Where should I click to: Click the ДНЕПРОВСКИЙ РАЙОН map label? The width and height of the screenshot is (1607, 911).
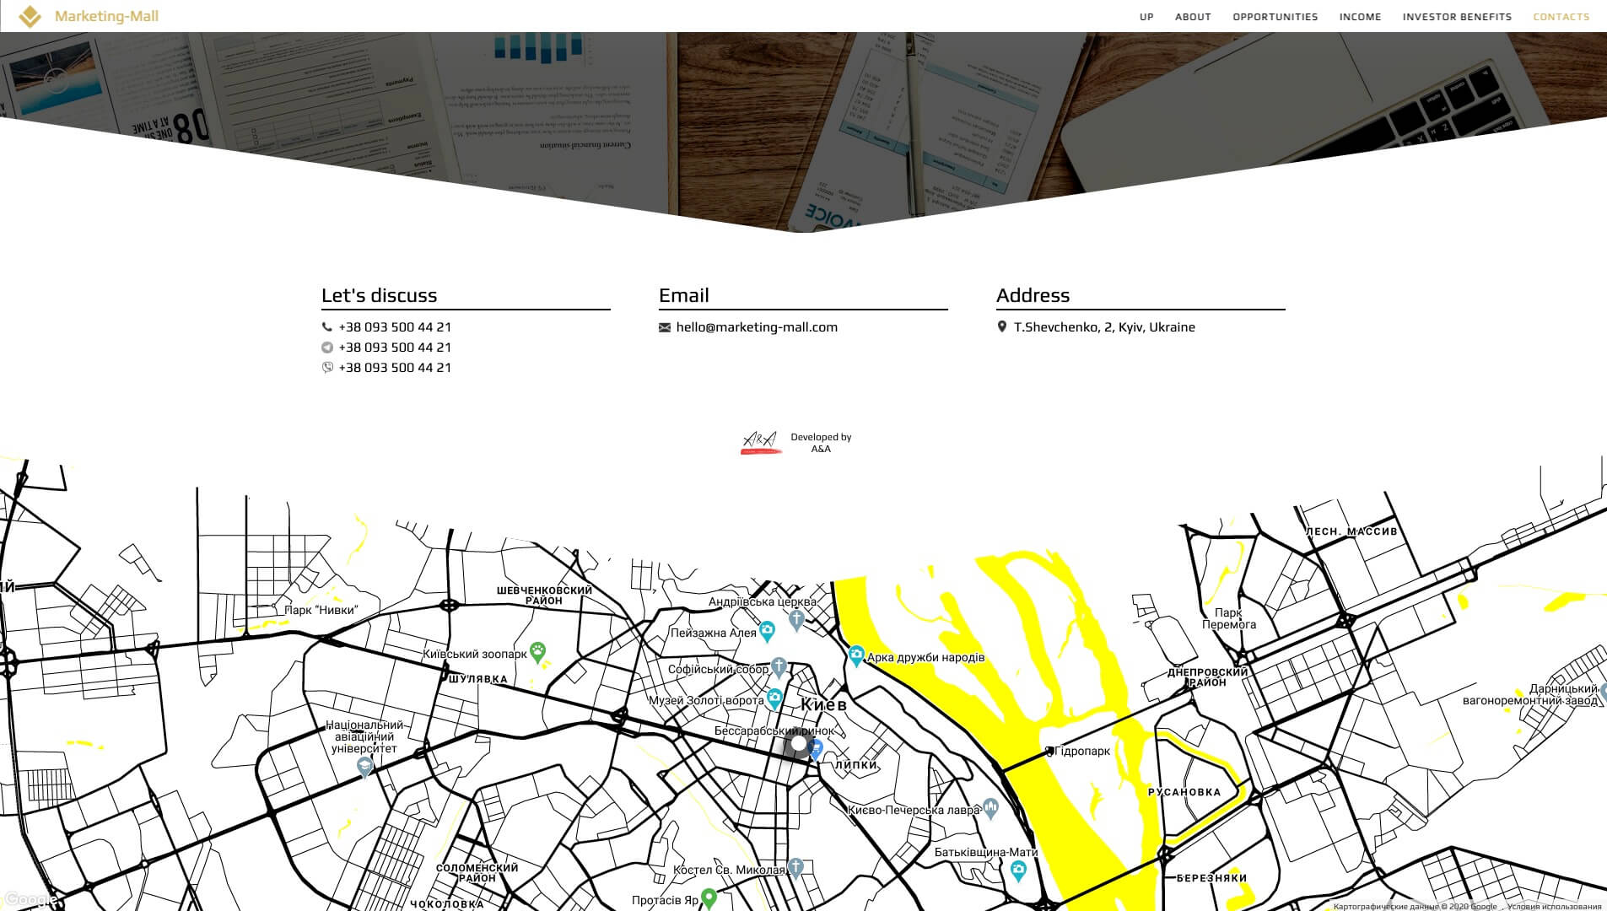1207,677
